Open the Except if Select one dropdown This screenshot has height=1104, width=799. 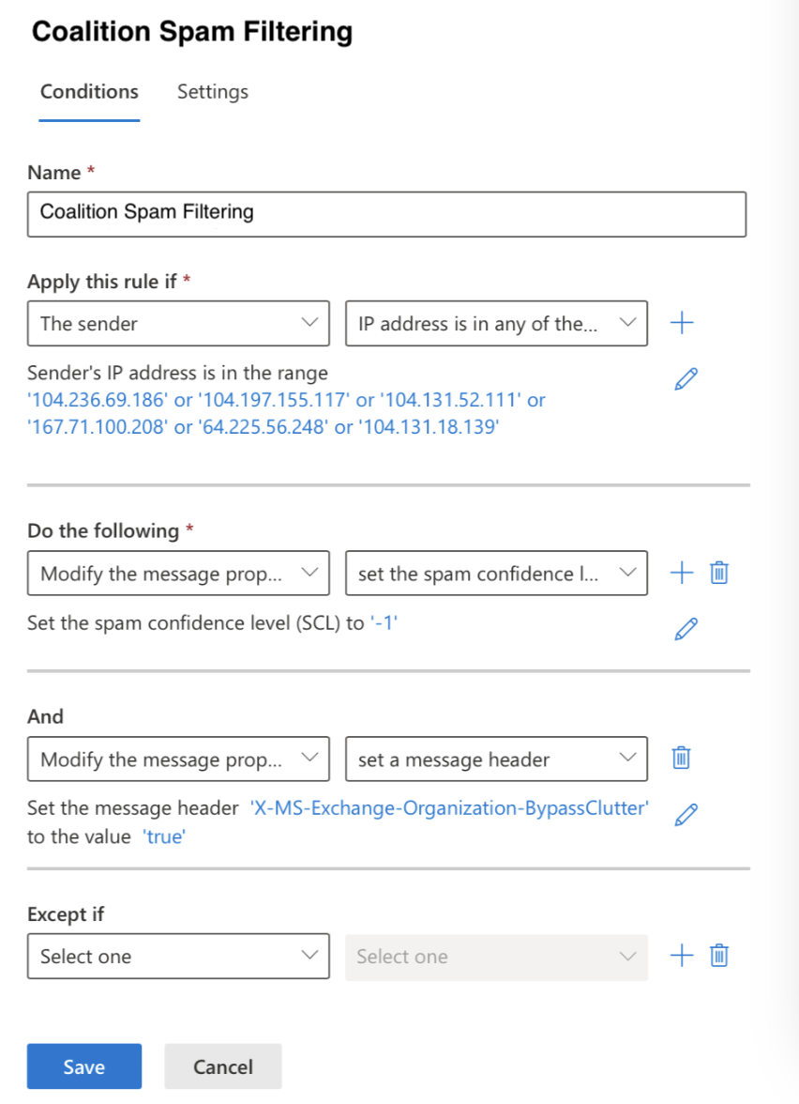[178, 956]
